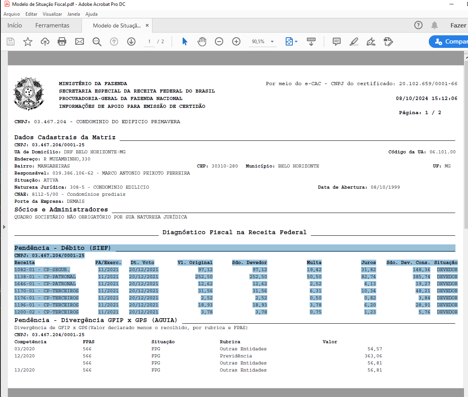The image size is (468, 397).
Task: Zoom out with the minus button
Action: coord(219,42)
